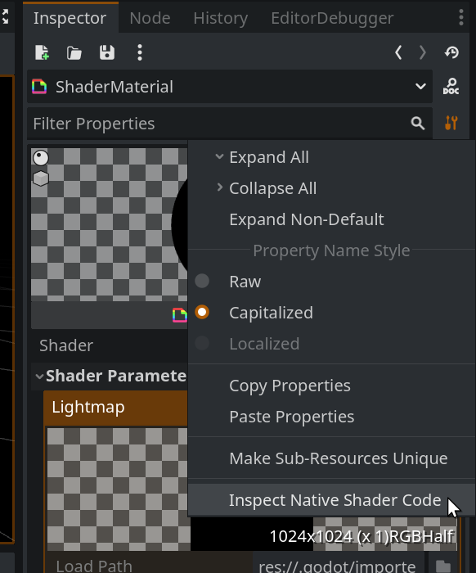476x573 pixels.
Task: Switch preview to box mesh
Action: coord(41,178)
